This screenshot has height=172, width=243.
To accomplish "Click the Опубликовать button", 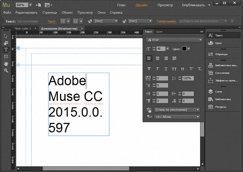I will click(194, 5).
